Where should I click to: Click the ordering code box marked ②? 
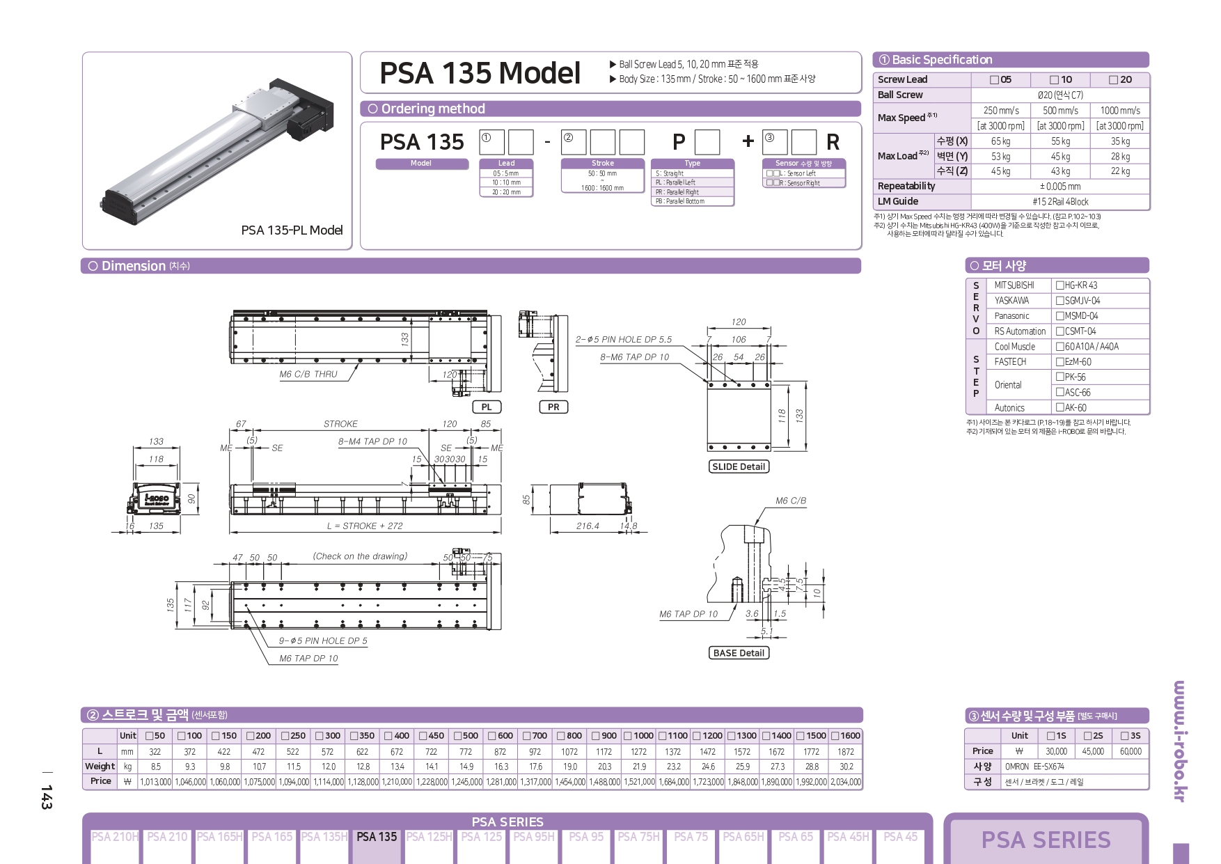tap(574, 142)
